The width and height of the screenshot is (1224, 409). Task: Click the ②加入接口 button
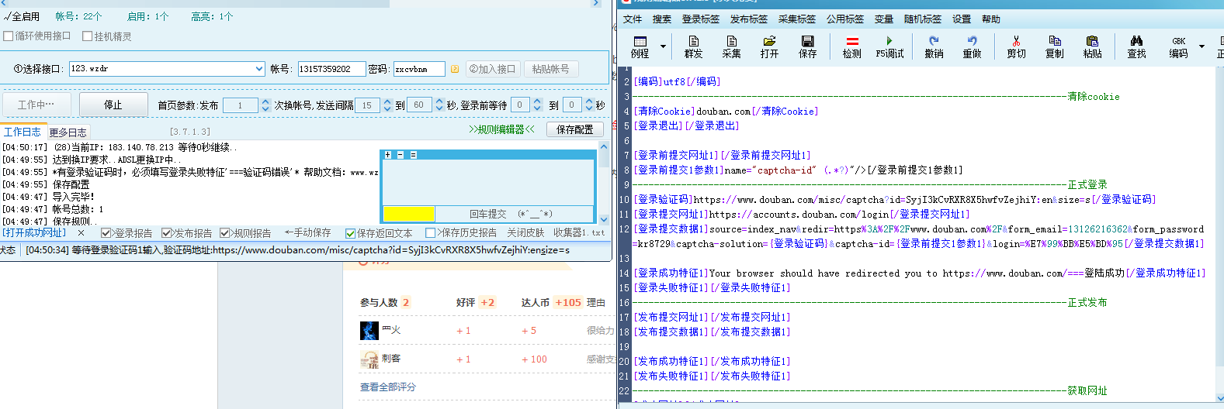point(493,69)
